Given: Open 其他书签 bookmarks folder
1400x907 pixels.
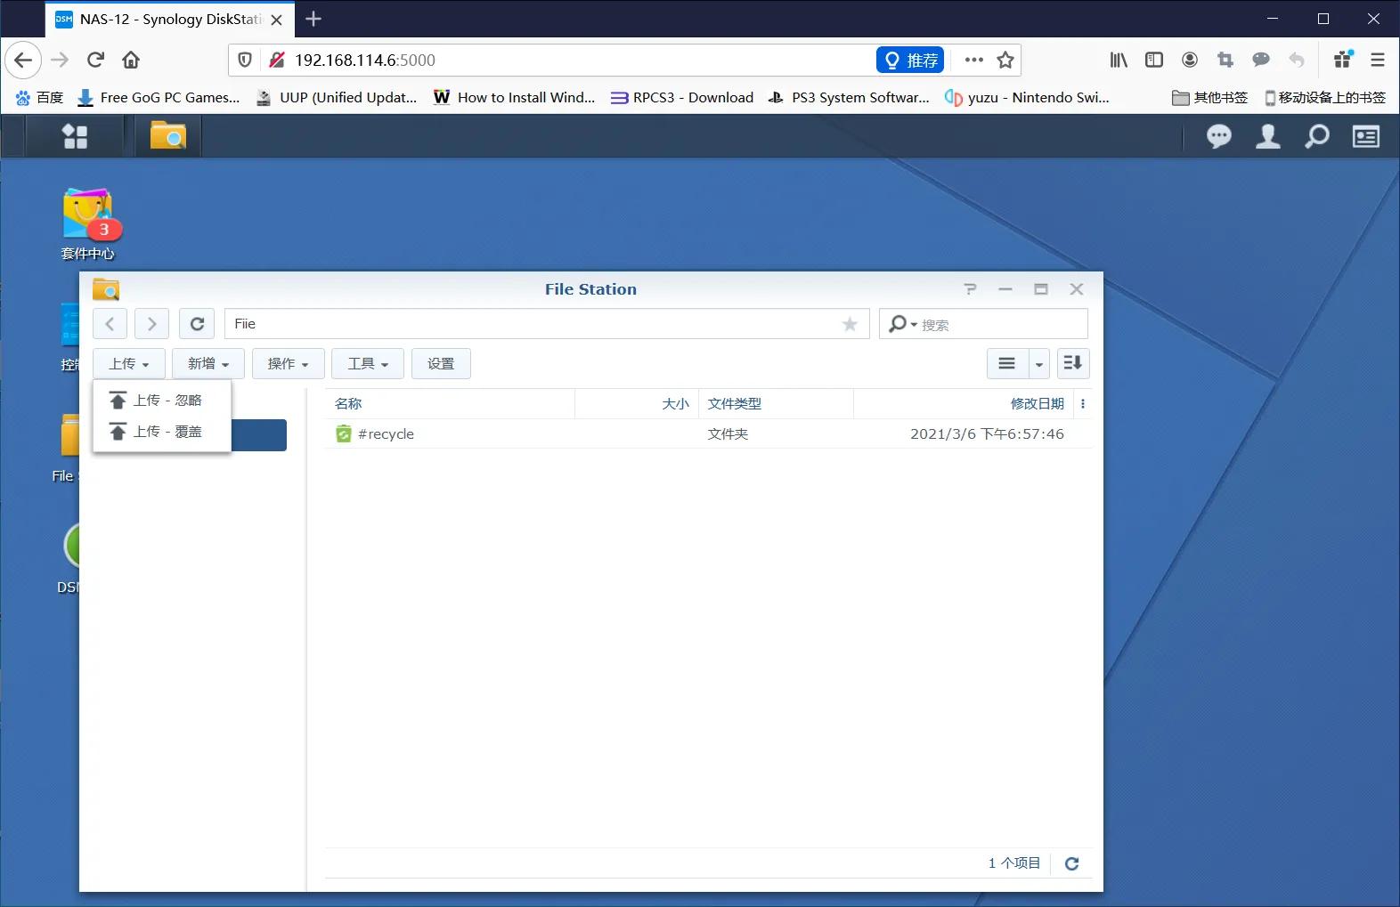Looking at the screenshot, I should click(1209, 97).
